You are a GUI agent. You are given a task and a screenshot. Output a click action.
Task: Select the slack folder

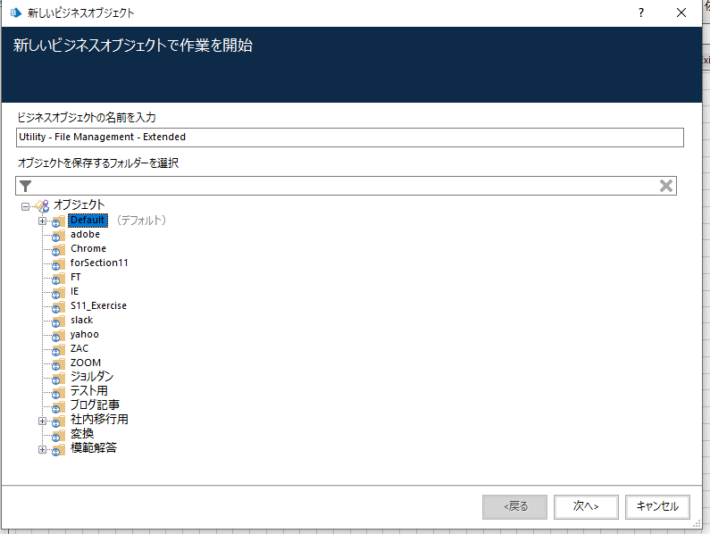tap(82, 320)
